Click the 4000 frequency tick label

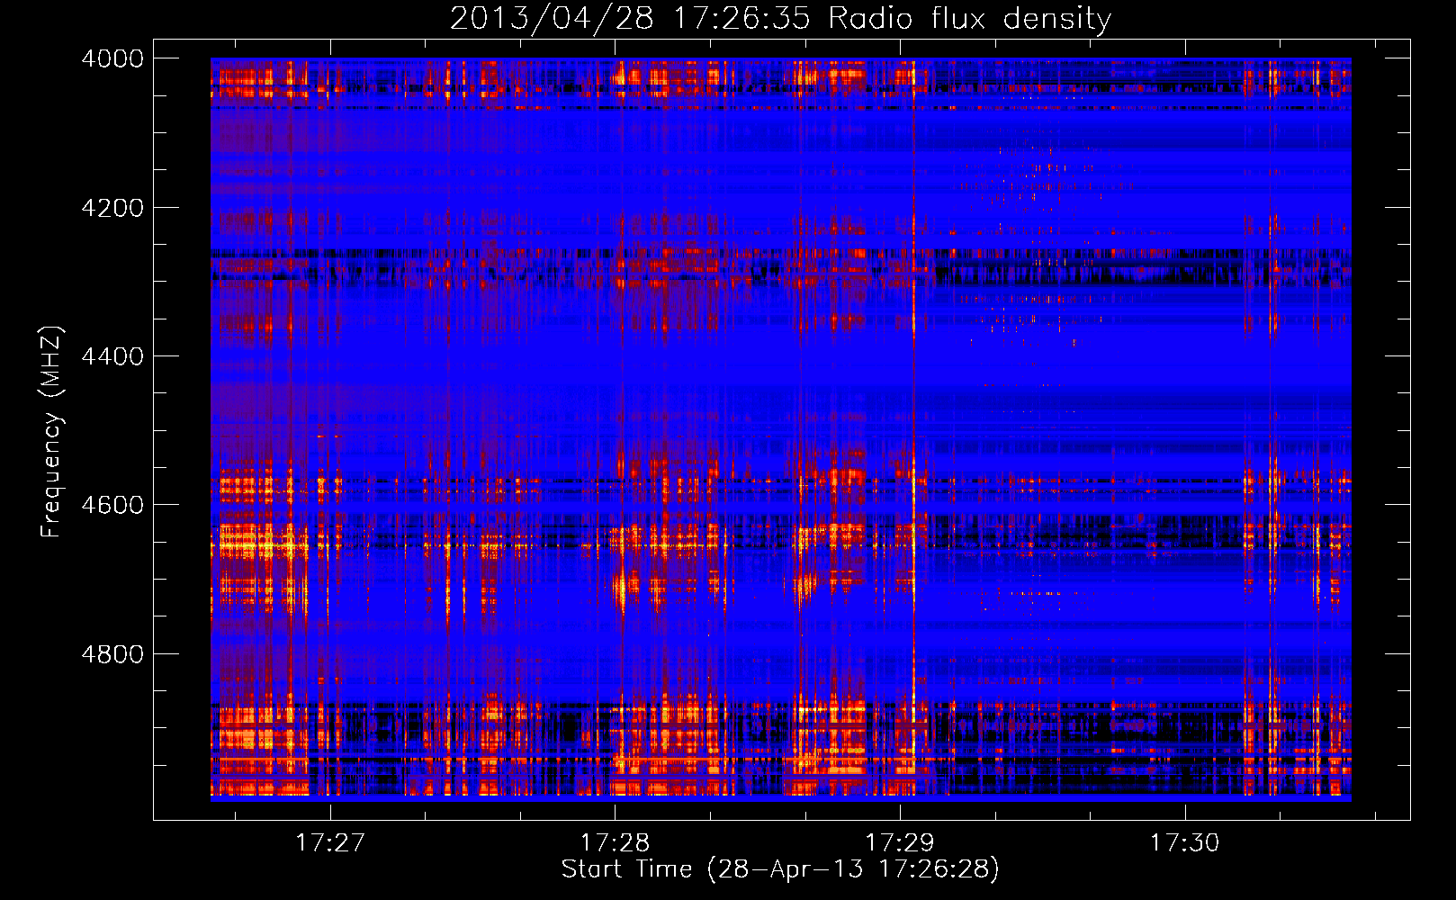click(x=112, y=58)
